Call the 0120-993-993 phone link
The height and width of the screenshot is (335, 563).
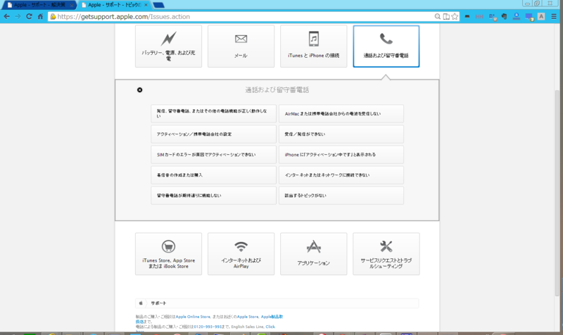208,327
